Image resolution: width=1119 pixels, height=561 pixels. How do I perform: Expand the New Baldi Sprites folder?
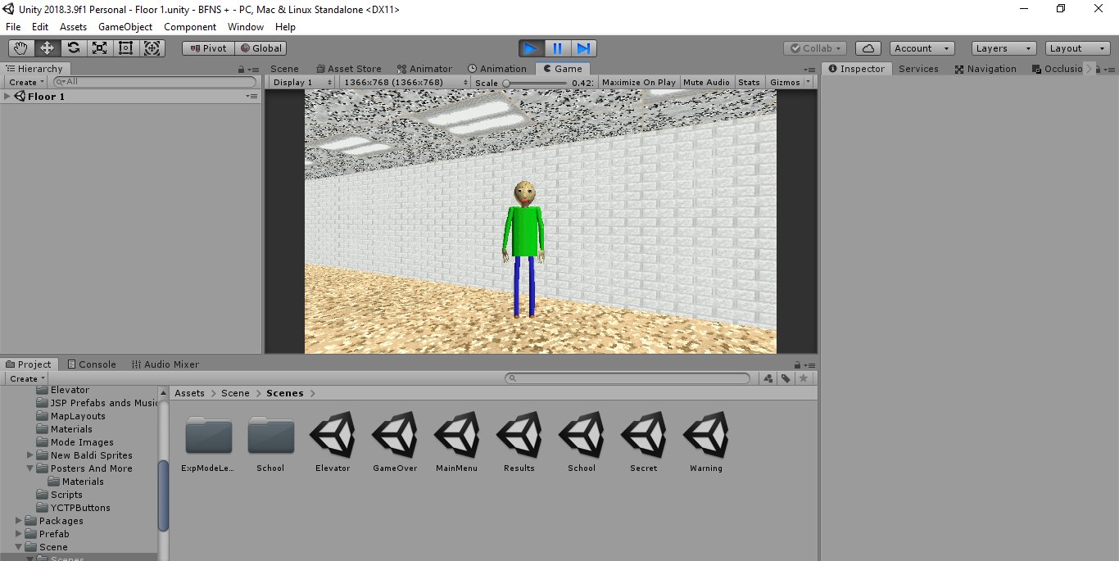30,455
